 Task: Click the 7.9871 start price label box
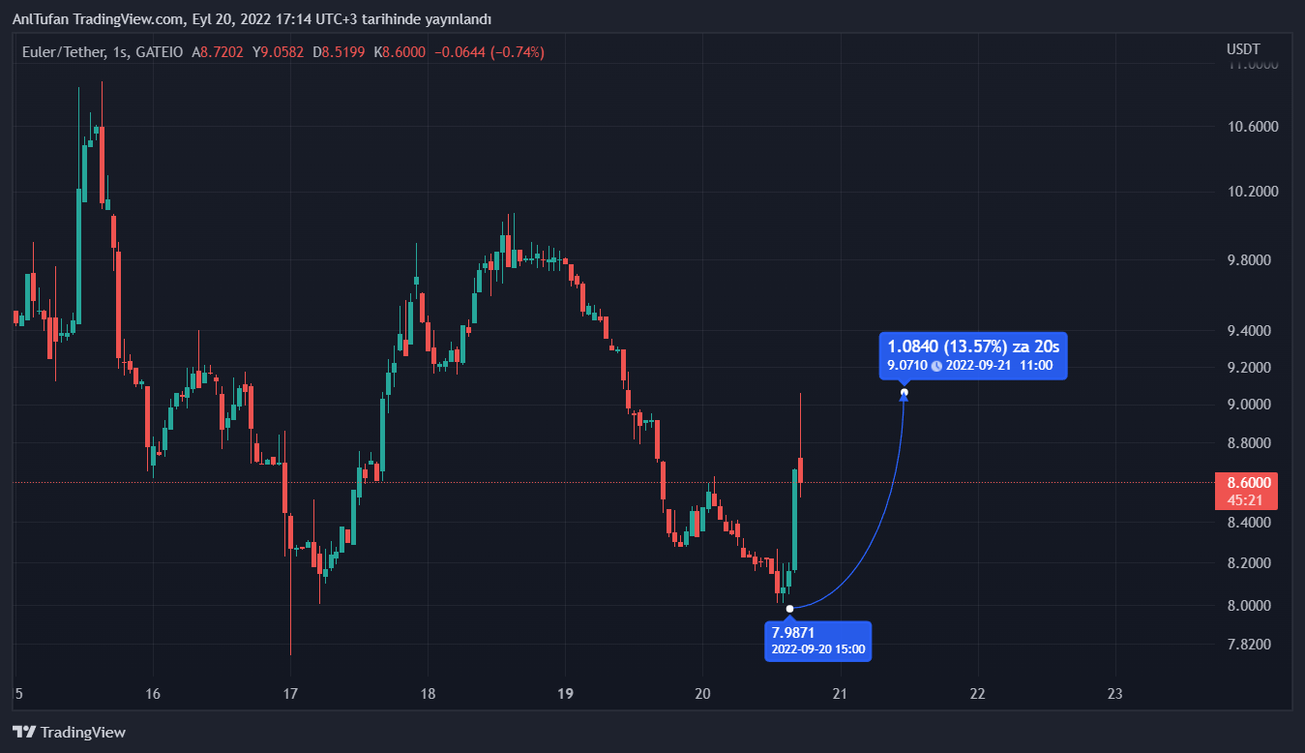(x=817, y=641)
